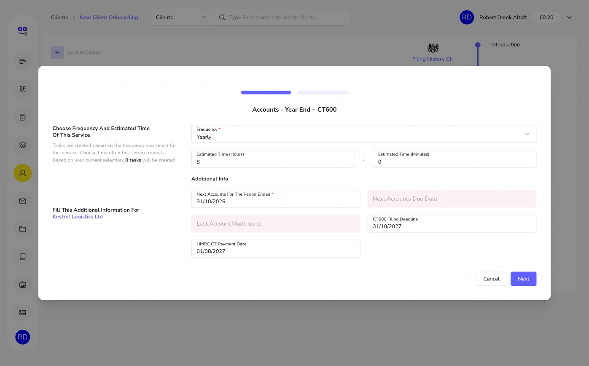Click the £0.20 balance pill
The width and height of the screenshot is (589, 366).
tap(546, 17)
